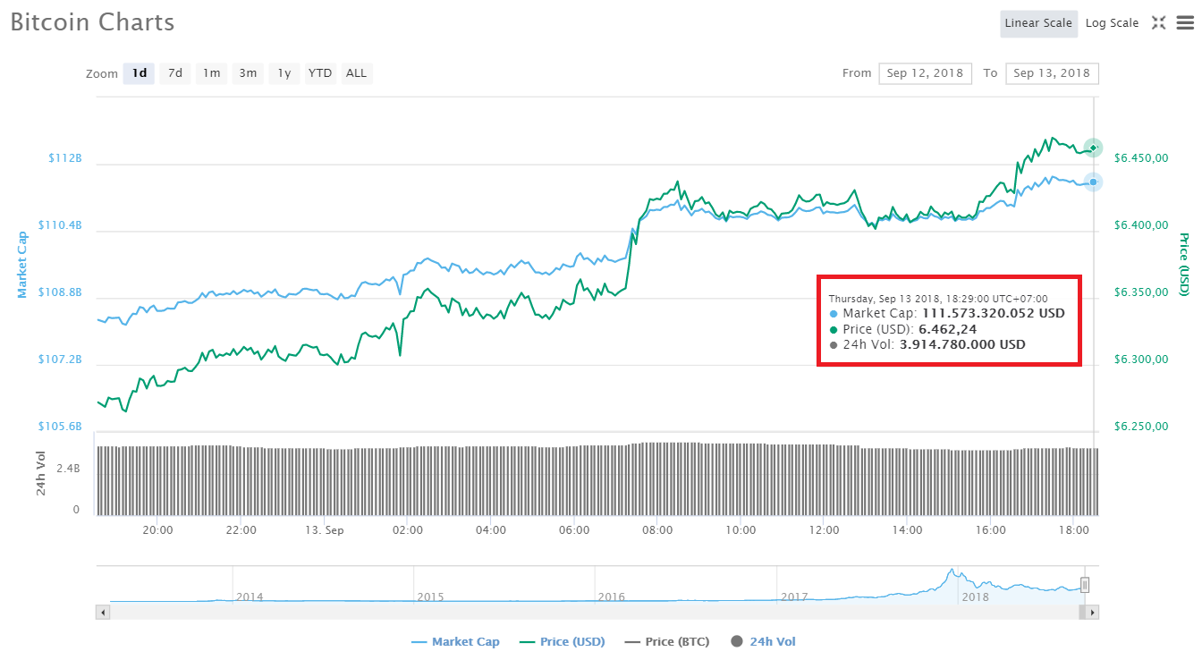Click the Price (USD) axis title
The height and width of the screenshot is (660, 1202).
click(x=1184, y=265)
